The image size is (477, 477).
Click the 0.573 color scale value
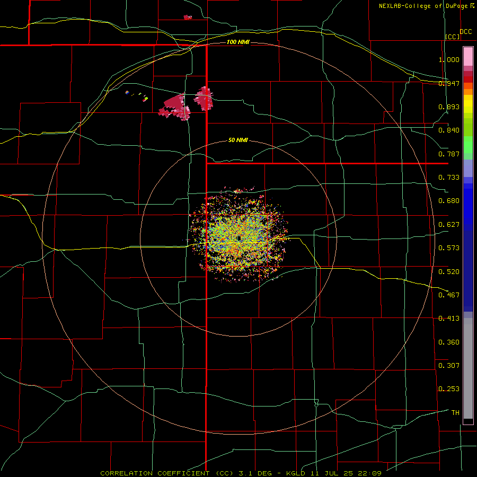449,248
